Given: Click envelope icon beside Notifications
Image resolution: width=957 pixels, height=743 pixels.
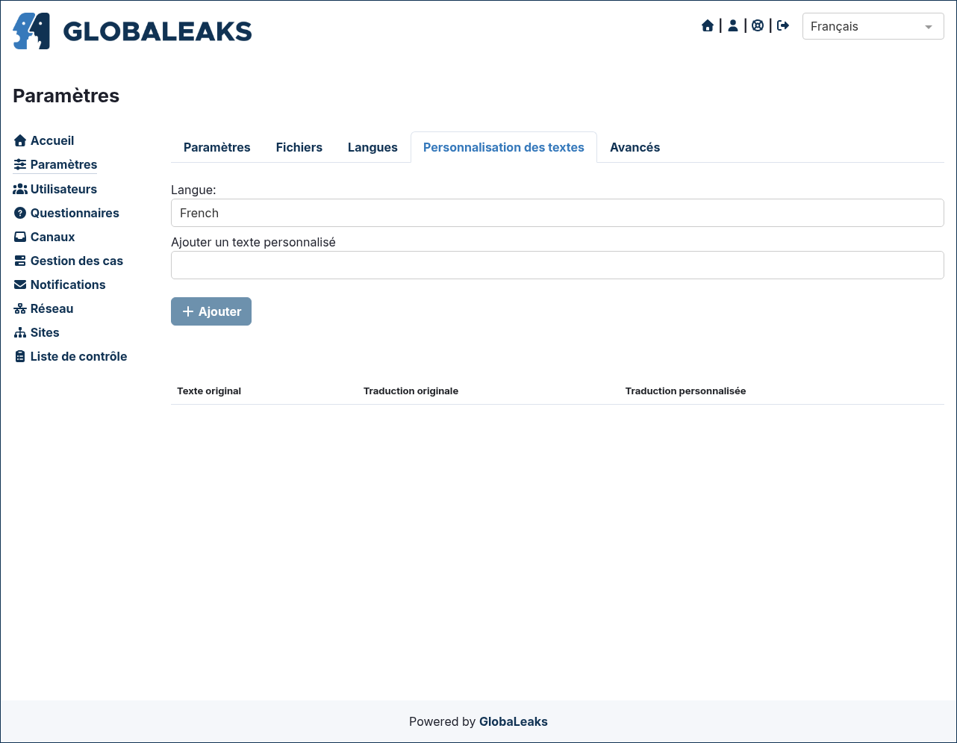Looking at the screenshot, I should click(x=20, y=285).
